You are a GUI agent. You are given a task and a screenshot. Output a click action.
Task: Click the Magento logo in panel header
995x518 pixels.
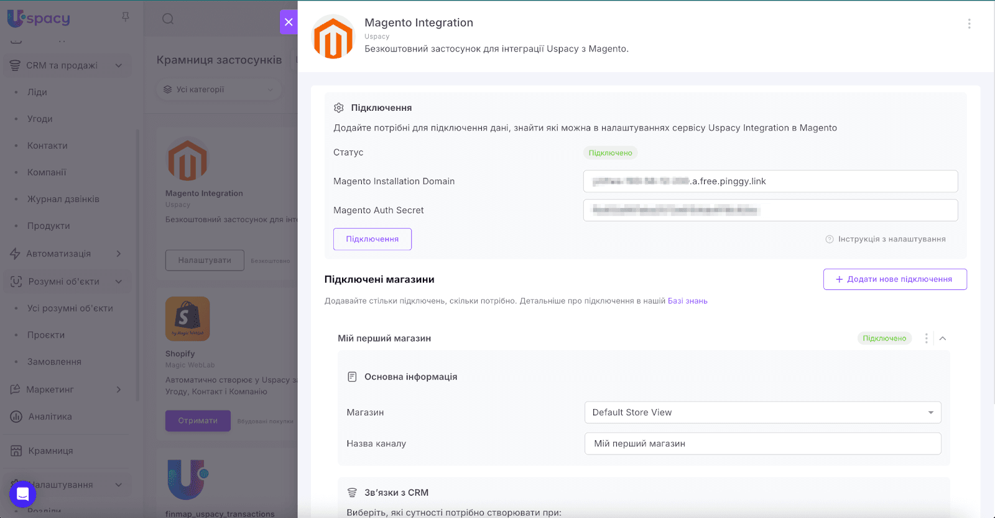coord(333,37)
